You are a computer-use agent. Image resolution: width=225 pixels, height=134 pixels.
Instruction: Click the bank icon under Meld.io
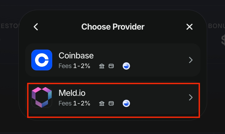pos(102,104)
